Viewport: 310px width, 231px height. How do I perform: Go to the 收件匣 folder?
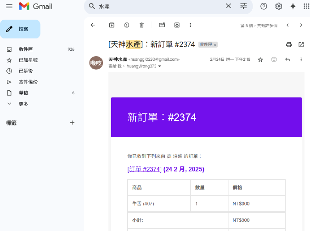point(26,49)
